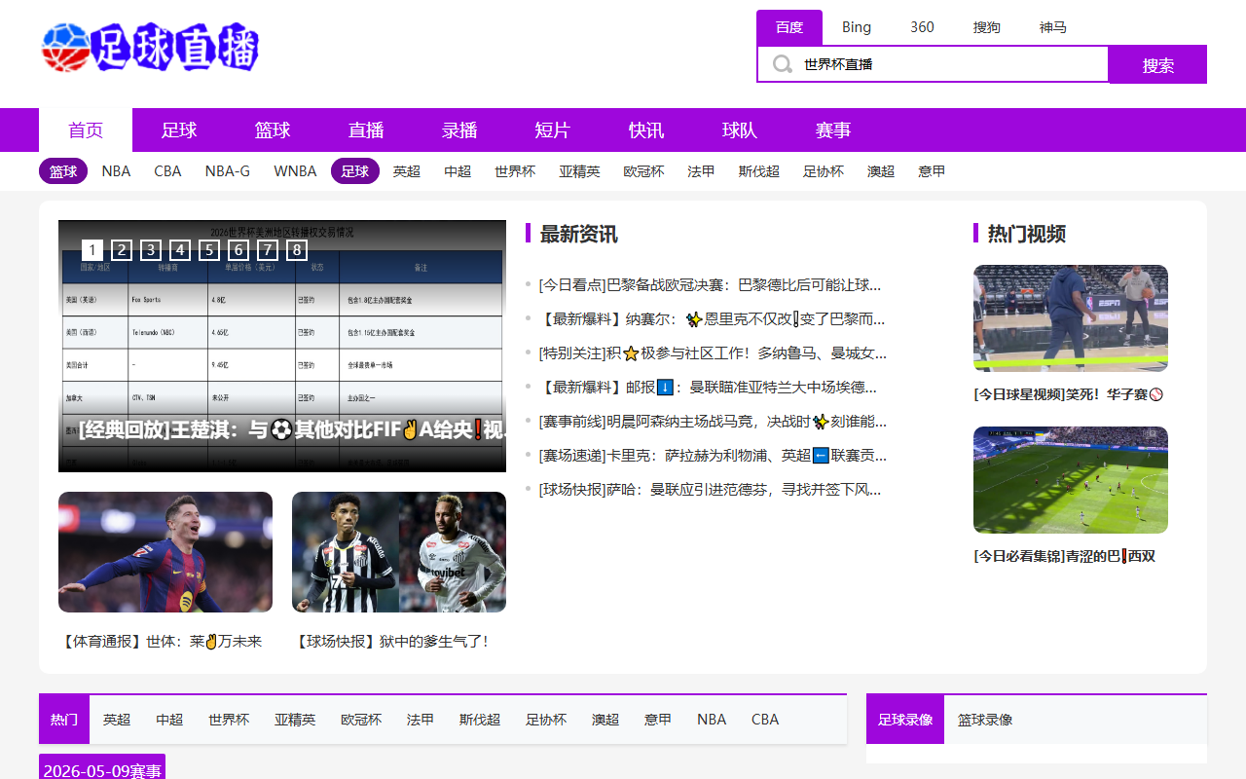Image resolution: width=1246 pixels, height=779 pixels.
Task: Switch search engine to 神马
Action: coord(1052,27)
